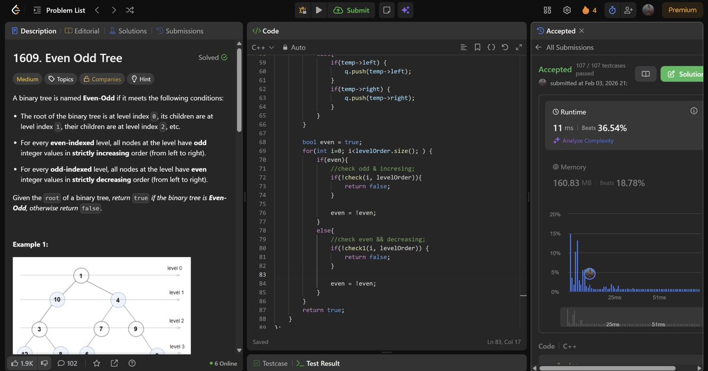Expand the Topics tag

(x=60, y=79)
